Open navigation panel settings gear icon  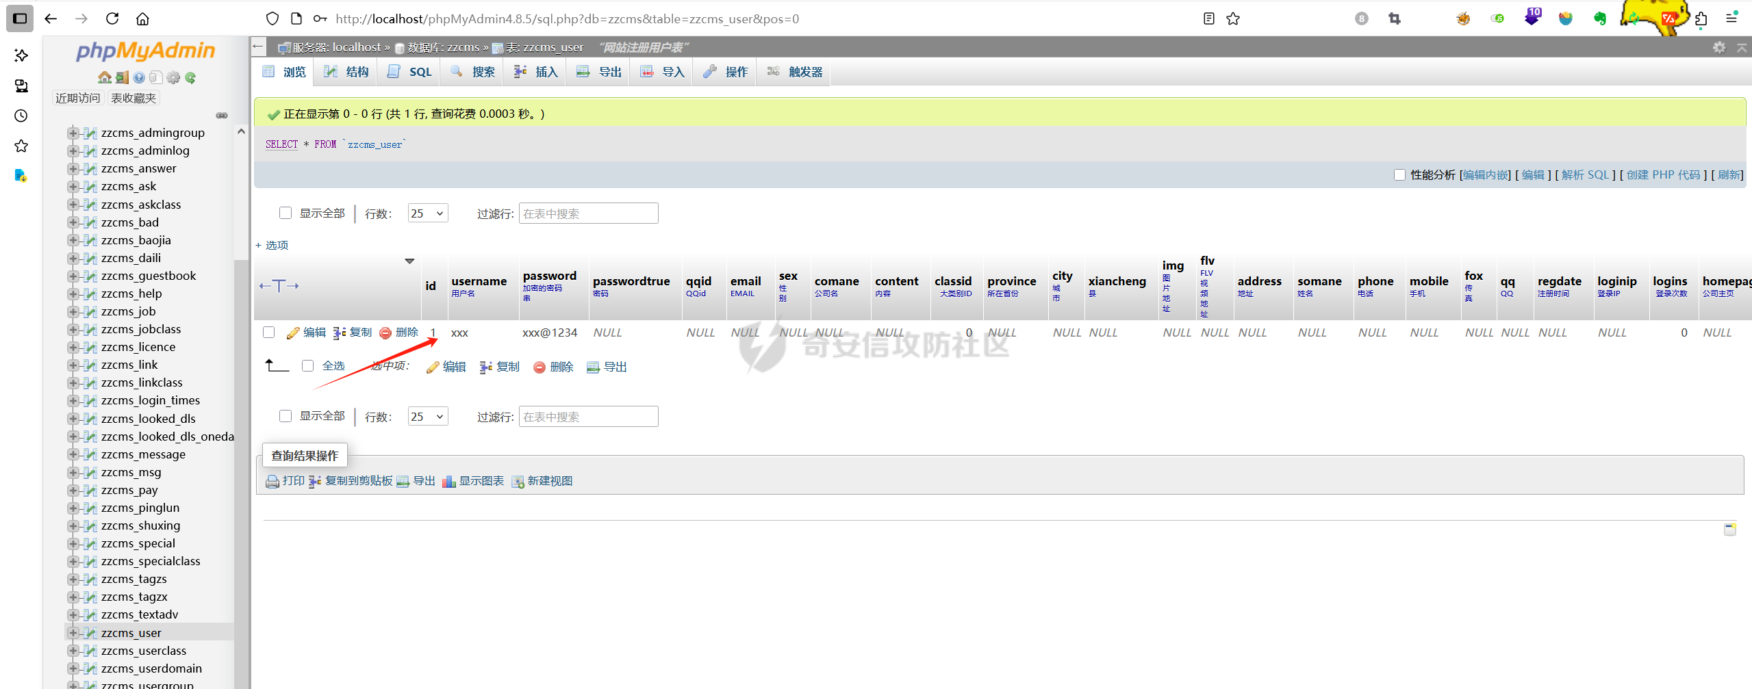pos(174,77)
